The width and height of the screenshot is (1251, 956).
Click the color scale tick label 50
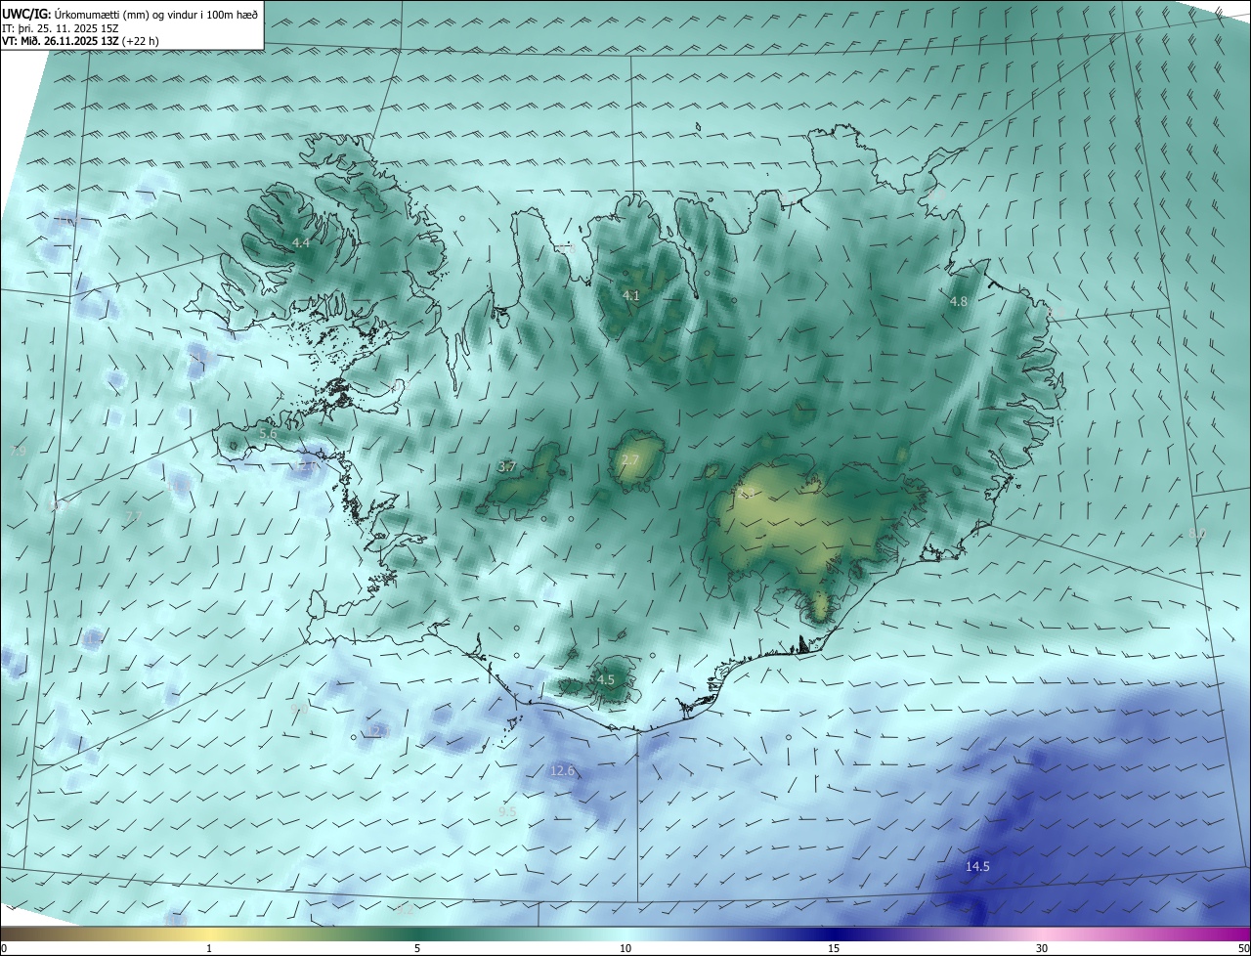coord(1243,948)
